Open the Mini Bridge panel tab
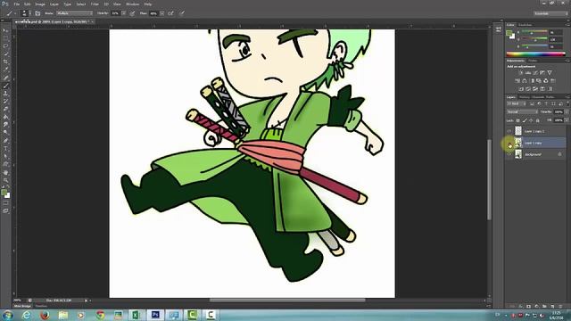Screen dimensions: 571x321 click(x=22, y=307)
